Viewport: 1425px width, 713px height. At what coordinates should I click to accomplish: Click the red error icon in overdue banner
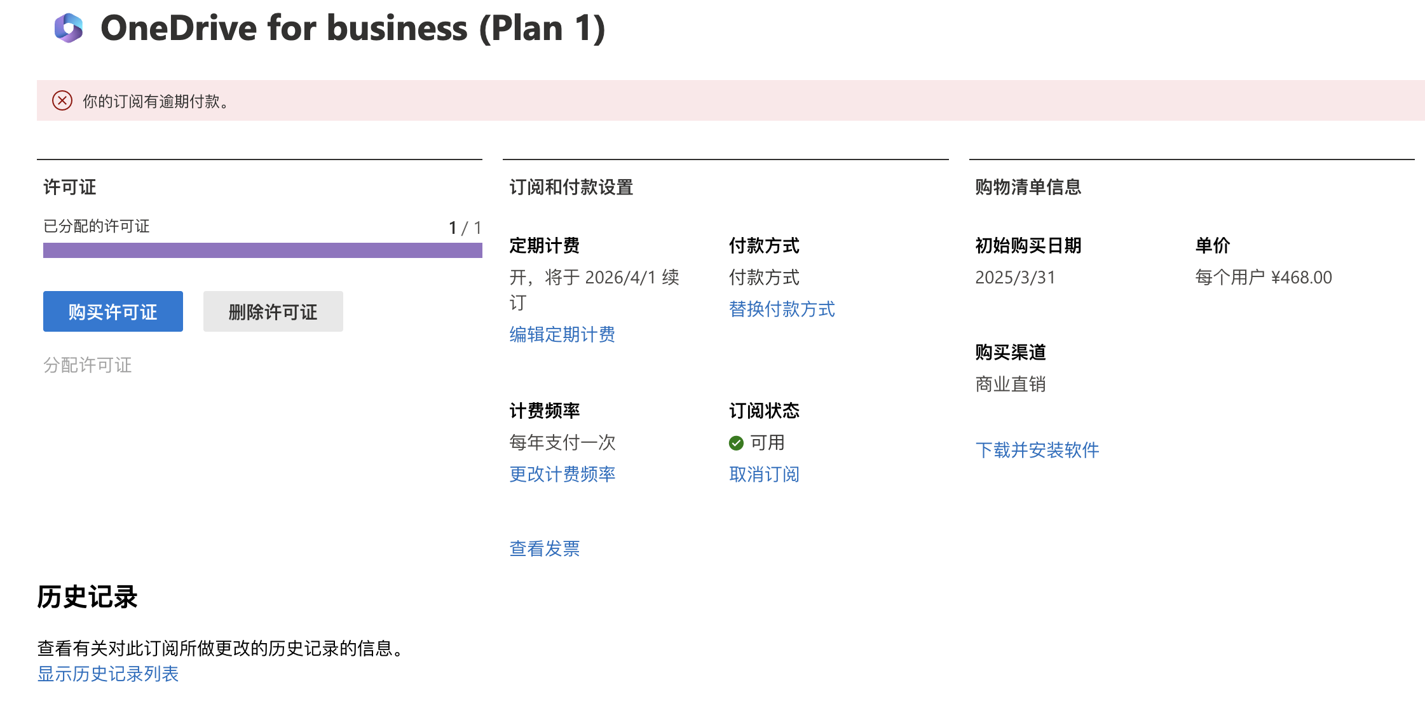click(x=62, y=100)
